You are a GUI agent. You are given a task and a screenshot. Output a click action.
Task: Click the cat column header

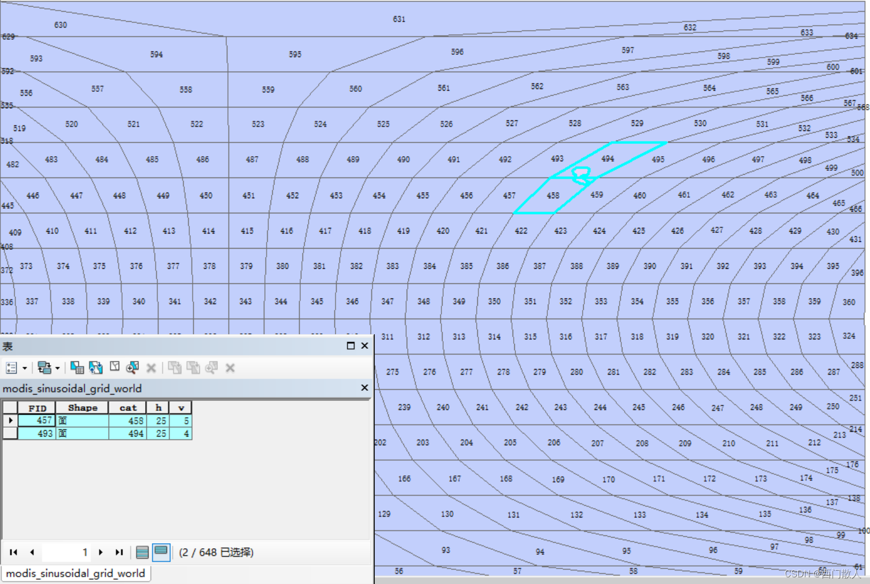pyautogui.click(x=127, y=408)
